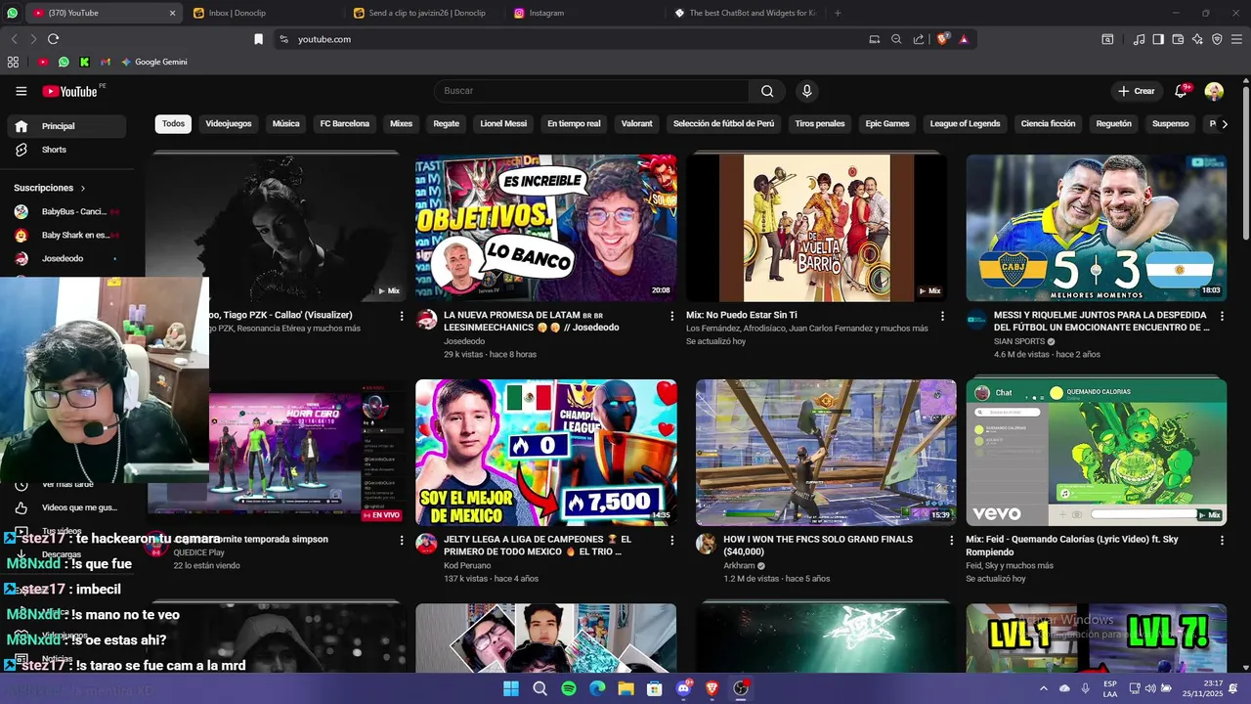1251x704 pixels.
Task: Open the Messi y Riquelme 5-3 thumbnail
Action: (x=1096, y=228)
